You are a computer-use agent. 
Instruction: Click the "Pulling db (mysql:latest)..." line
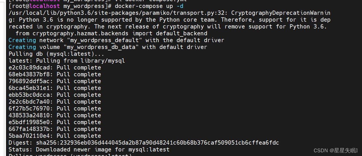56,54
